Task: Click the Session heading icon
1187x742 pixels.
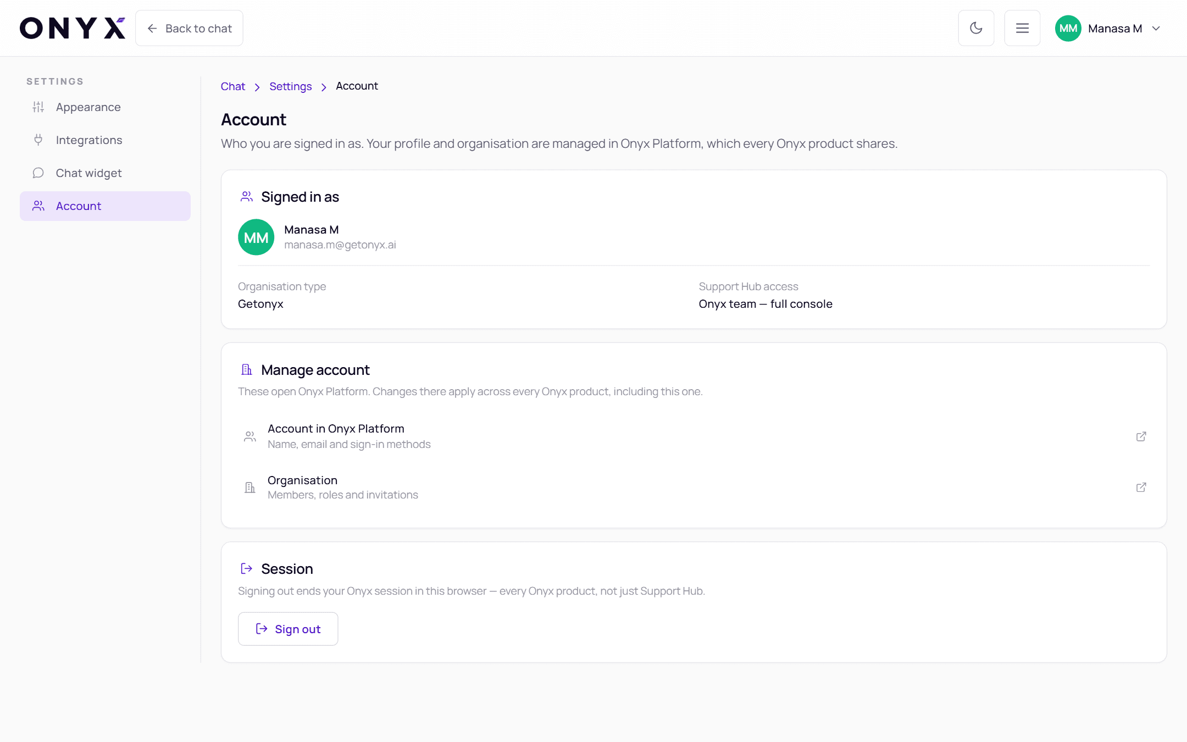Action: click(x=247, y=569)
